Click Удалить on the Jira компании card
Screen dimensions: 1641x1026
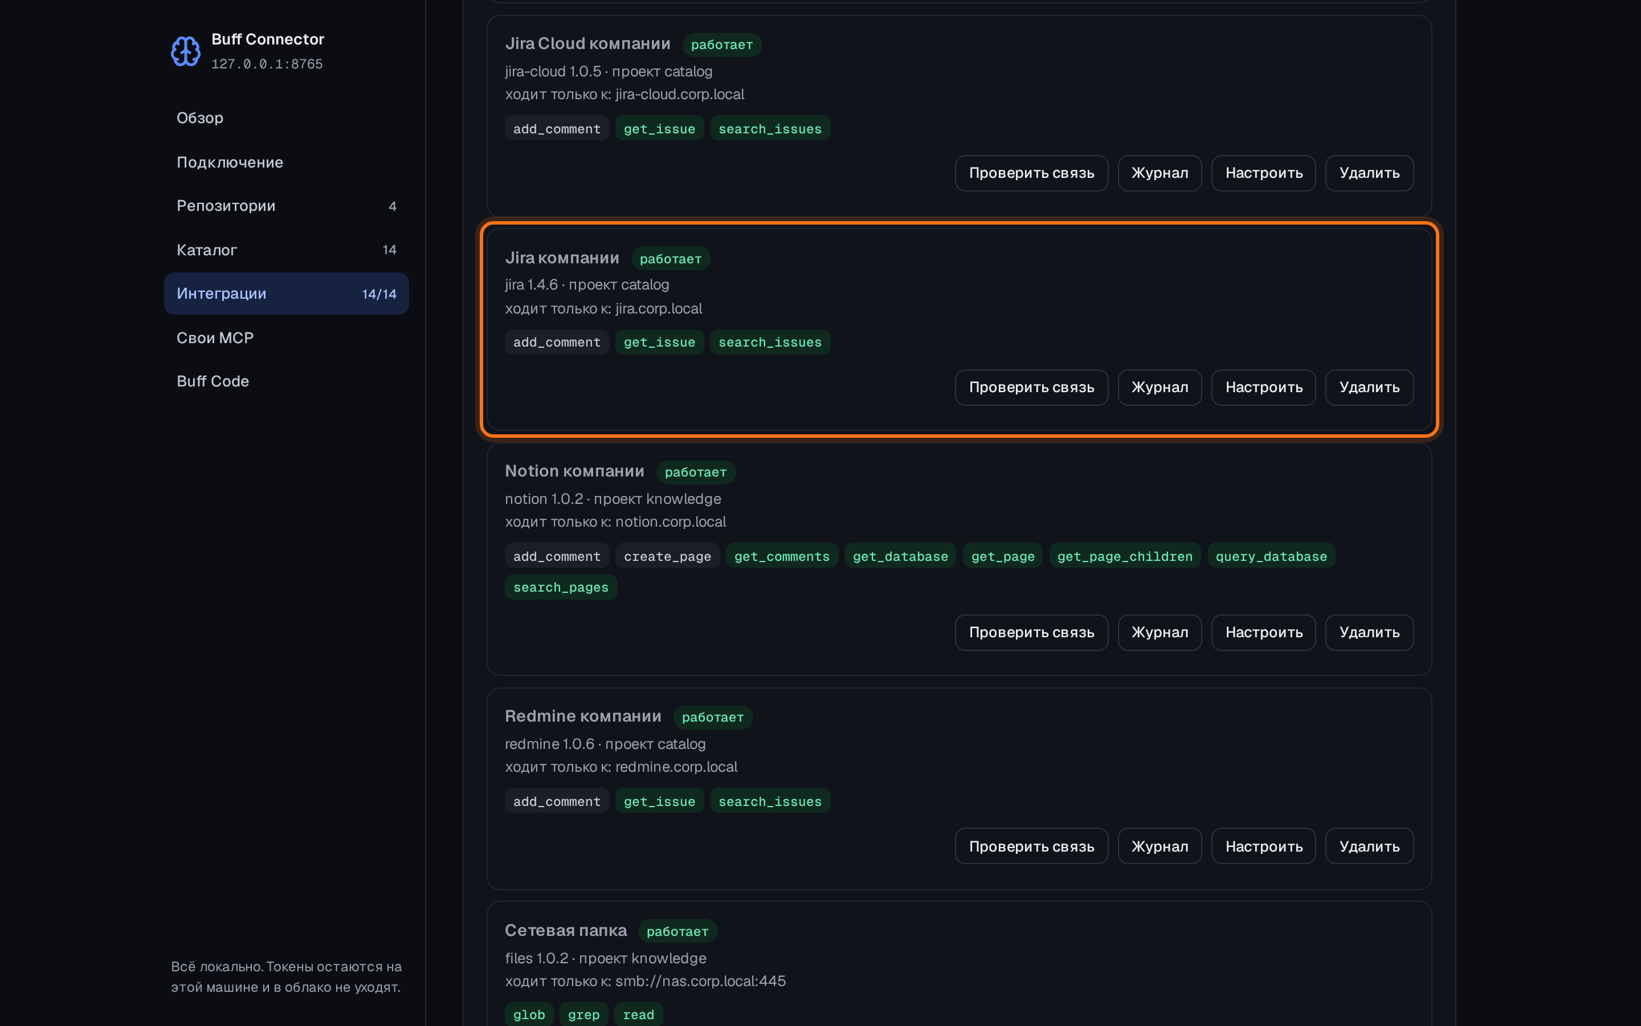coord(1369,388)
